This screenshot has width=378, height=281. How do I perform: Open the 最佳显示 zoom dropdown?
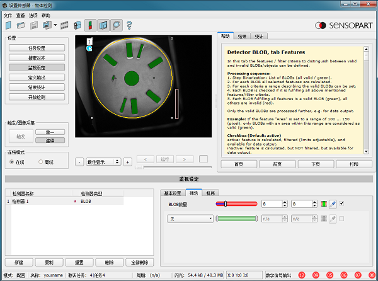103,161
